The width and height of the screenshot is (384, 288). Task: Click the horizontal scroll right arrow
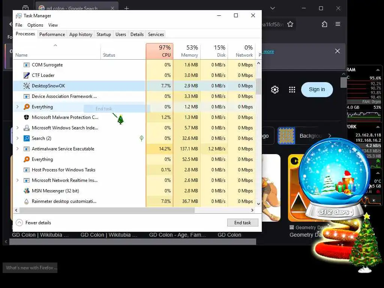point(252,210)
